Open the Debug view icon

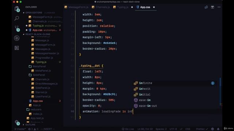(17, 38)
